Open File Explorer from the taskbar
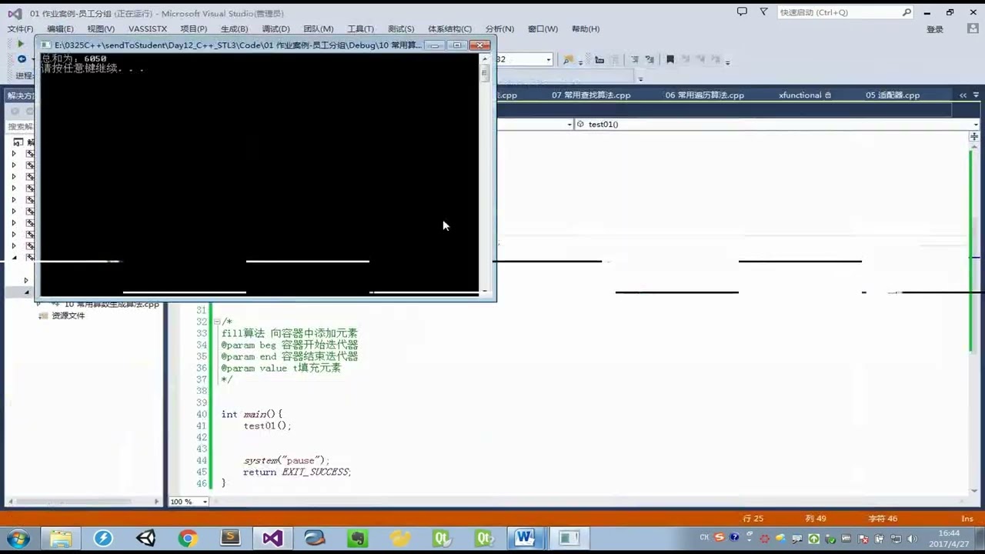Screen dimensions: 985x554 pos(61,538)
